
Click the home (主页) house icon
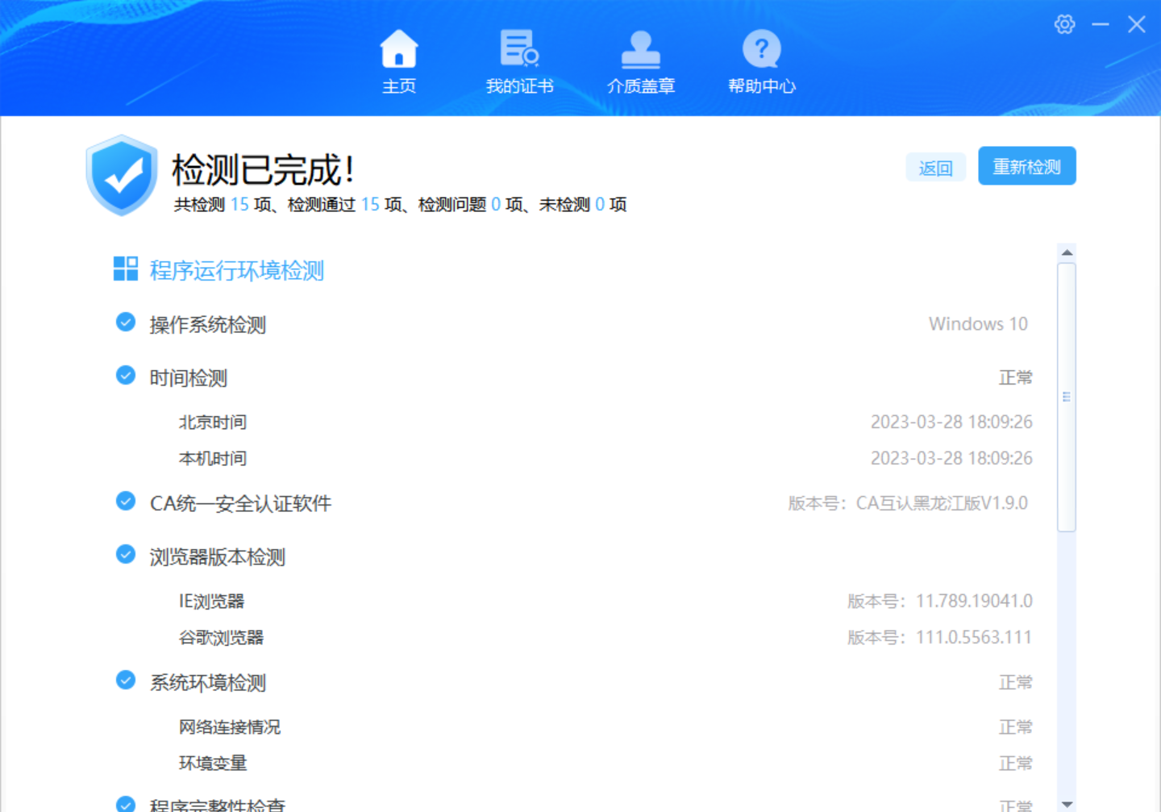pos(398,49)
